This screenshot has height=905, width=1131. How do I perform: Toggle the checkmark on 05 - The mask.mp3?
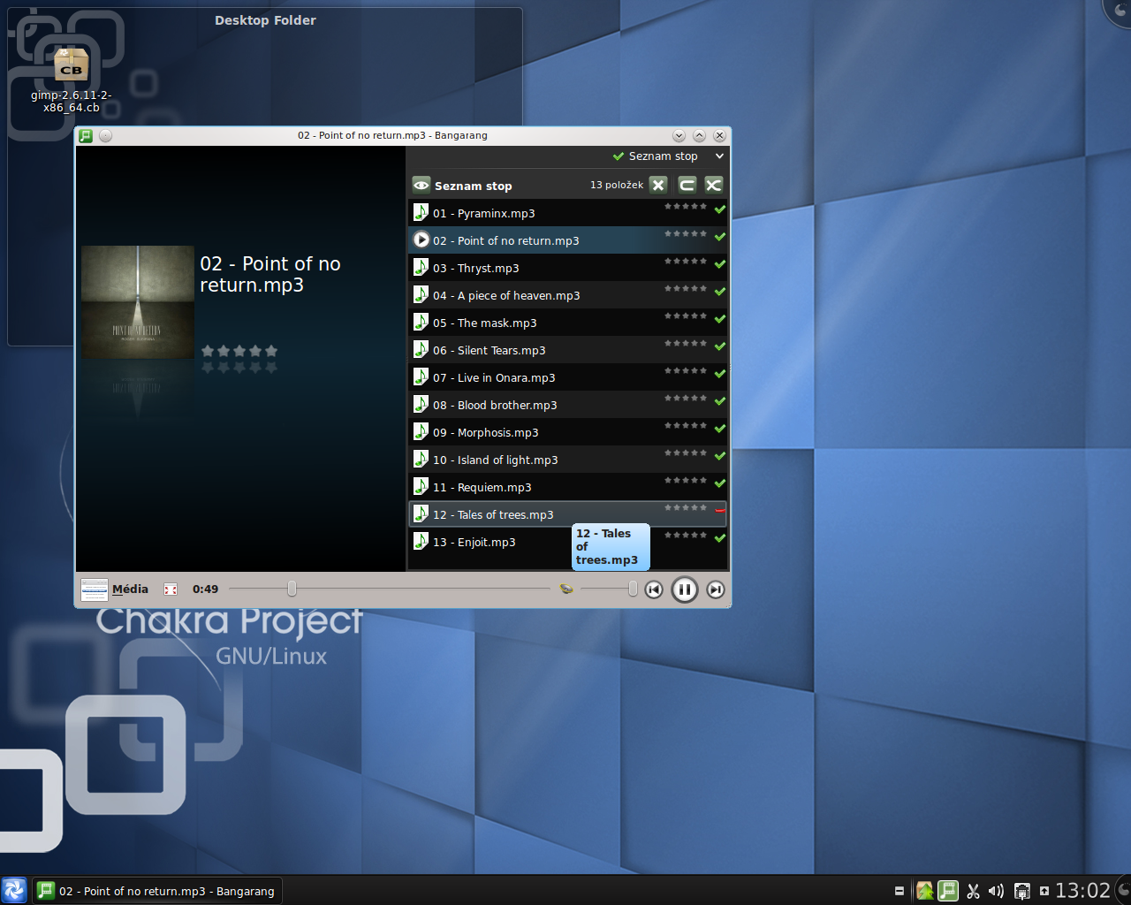coord(720,319)
